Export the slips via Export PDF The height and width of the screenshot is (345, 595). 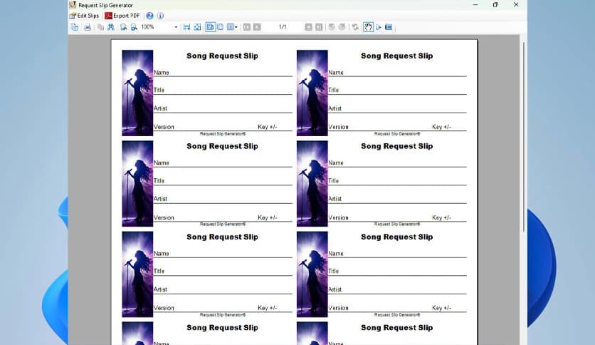(x=122, y=16)
